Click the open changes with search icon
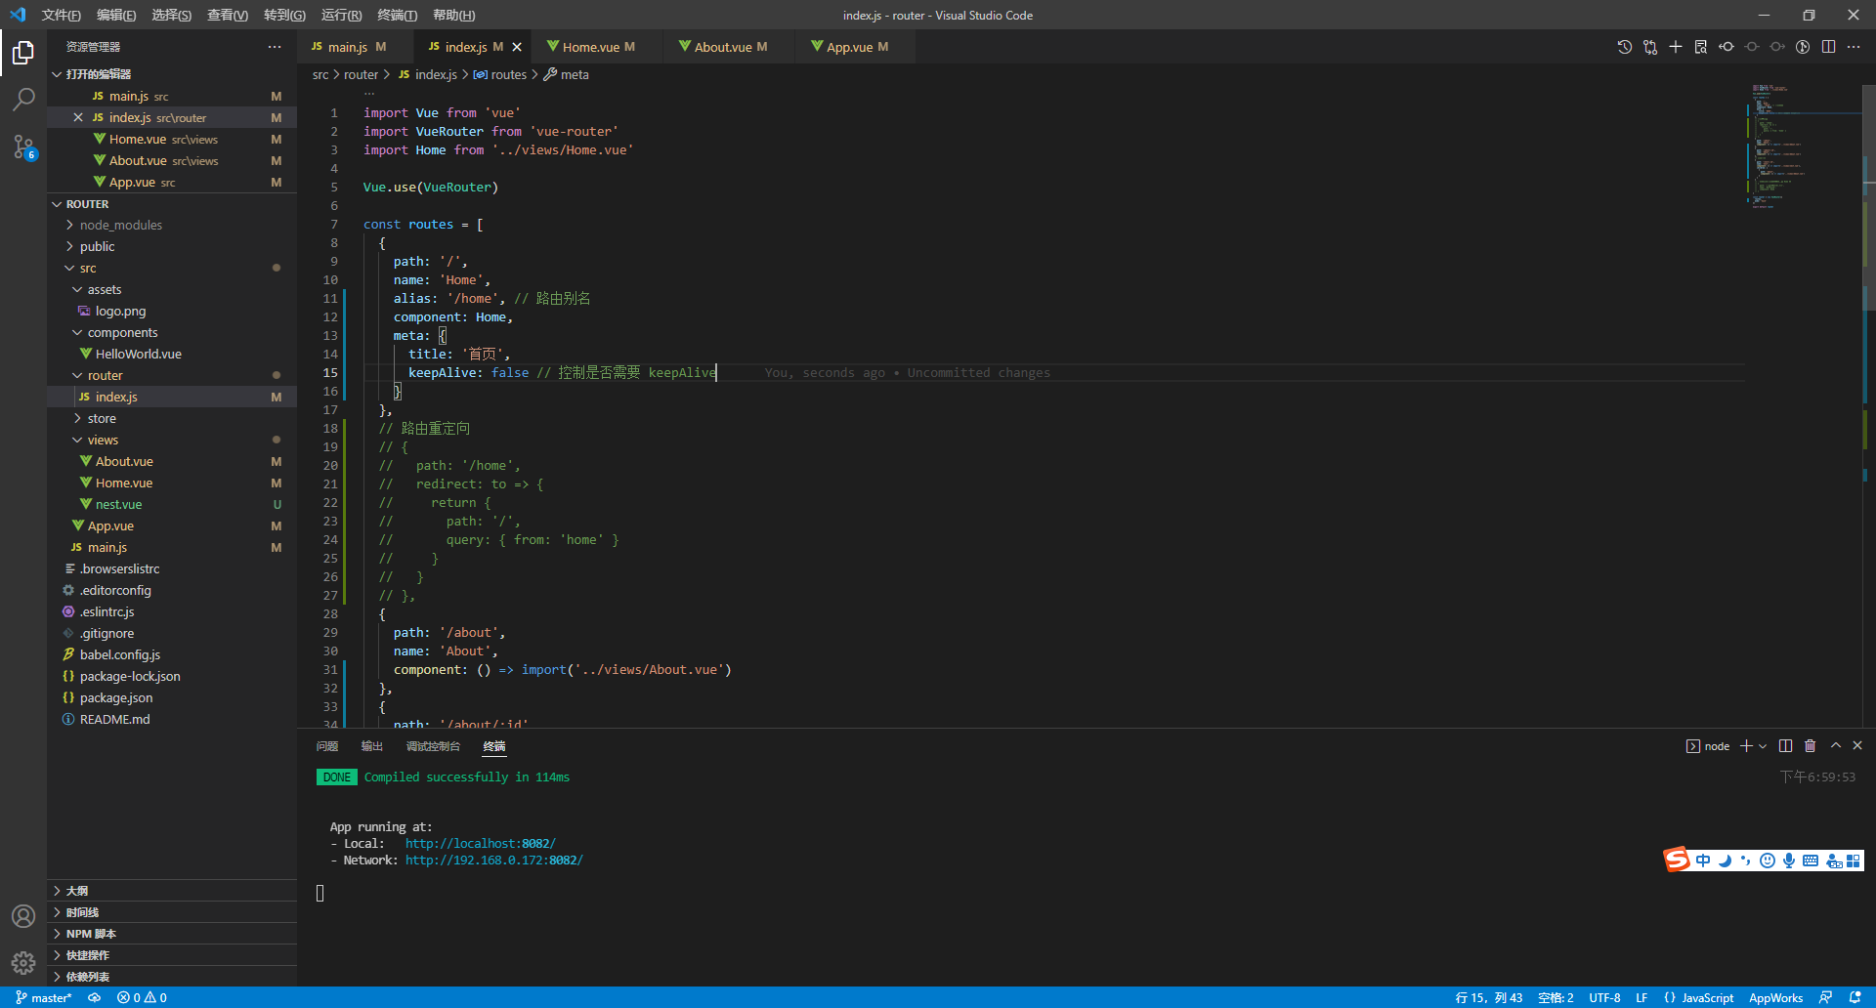 tap(1701, 47)
